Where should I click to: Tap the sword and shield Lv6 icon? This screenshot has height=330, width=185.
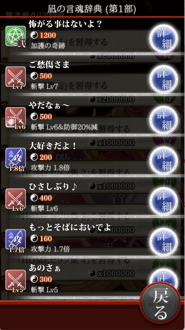coord(16,118)
